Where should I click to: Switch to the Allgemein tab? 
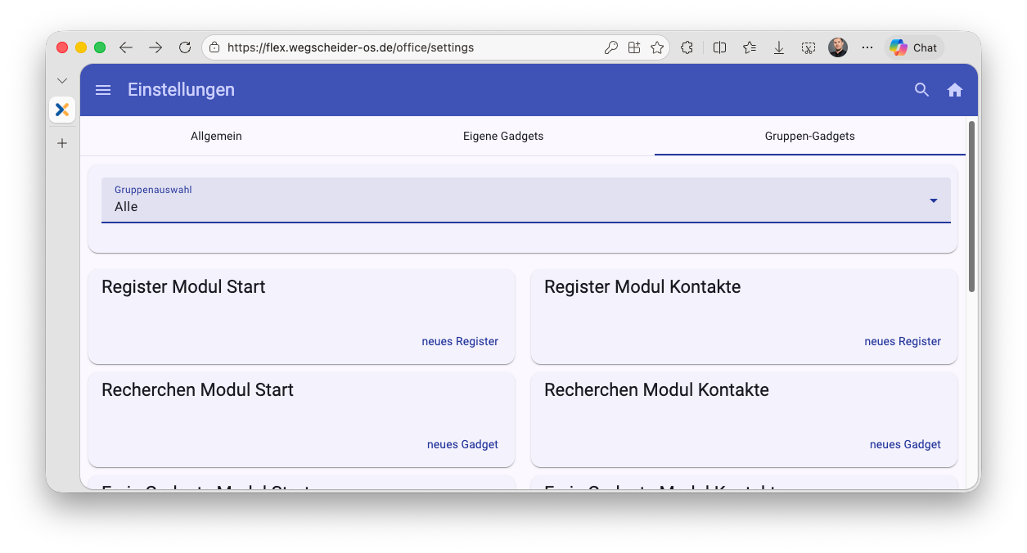click(216, 136)
